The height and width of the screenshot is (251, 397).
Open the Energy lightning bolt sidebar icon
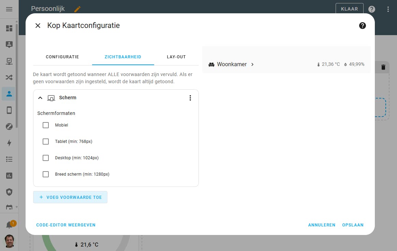[9, 143]
